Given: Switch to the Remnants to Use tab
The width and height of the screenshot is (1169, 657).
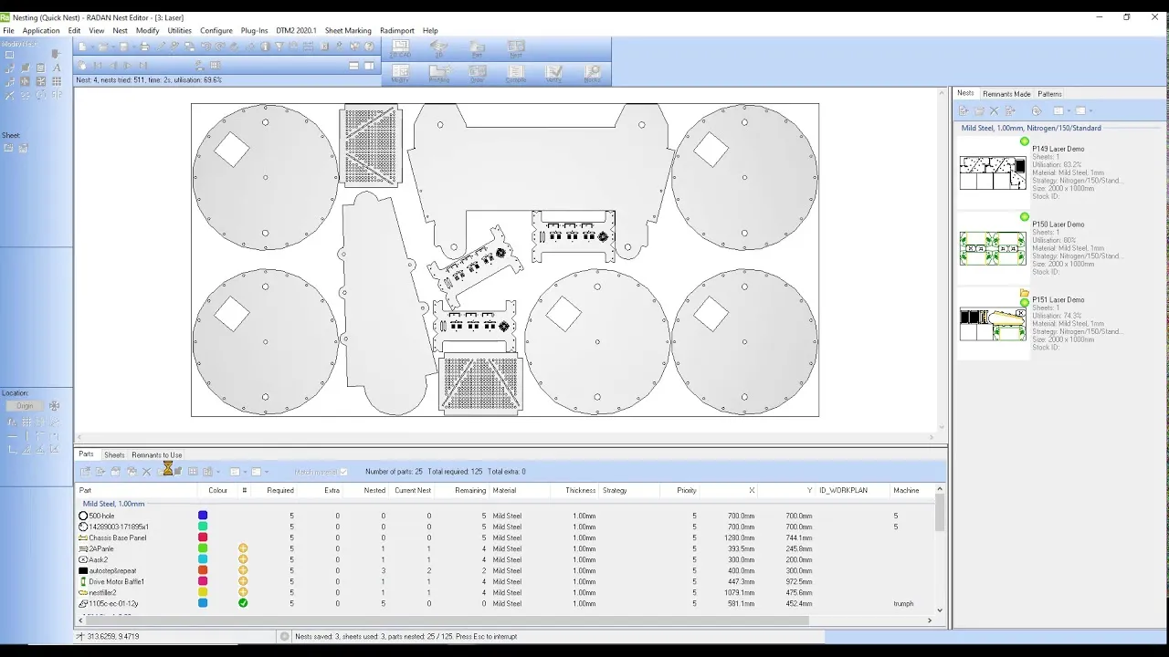Looking at the screenshot, I should coord(156,454).
